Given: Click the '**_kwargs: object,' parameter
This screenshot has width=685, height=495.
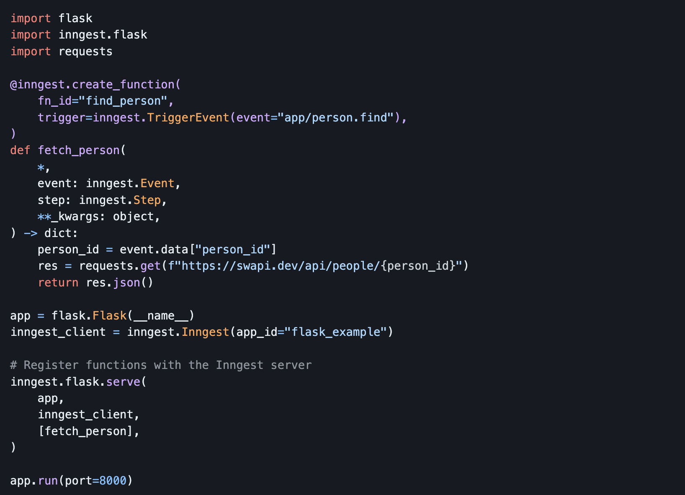Looking at the screenshot, I should point(99,217).
